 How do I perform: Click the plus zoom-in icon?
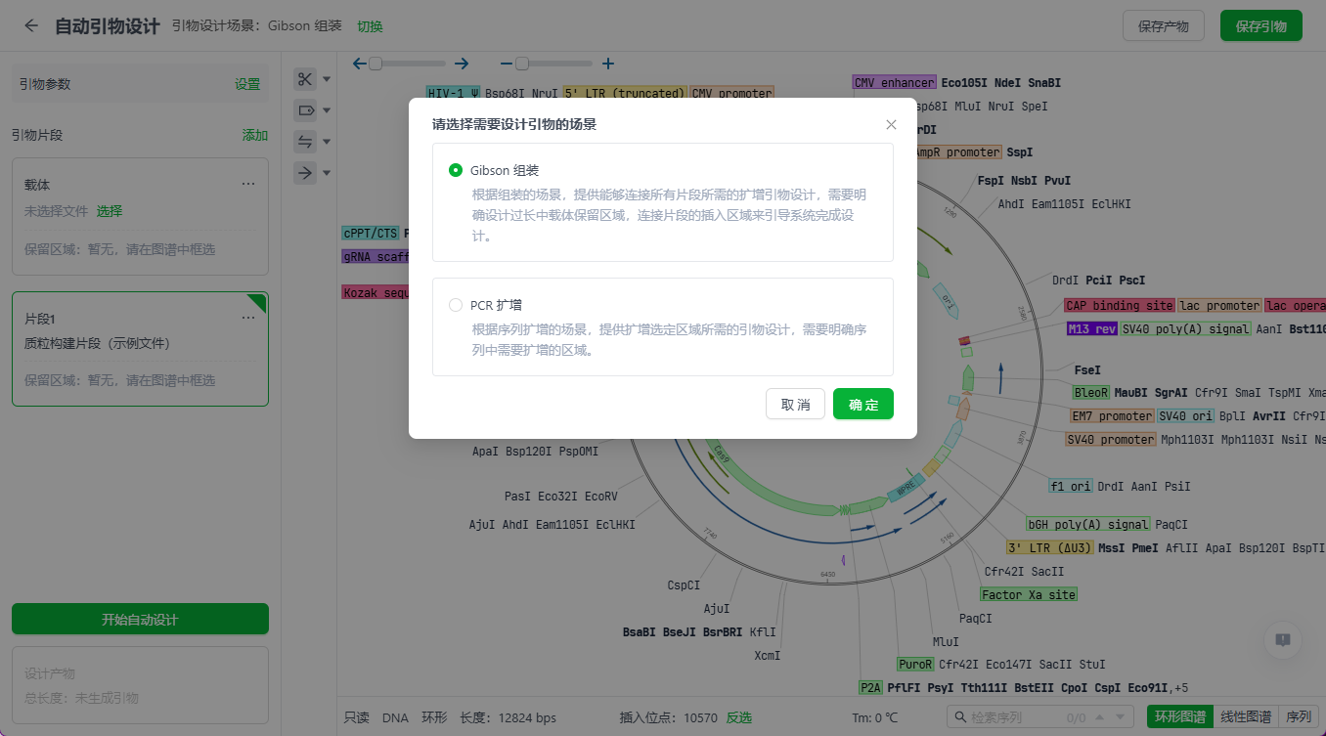click(608, 64)
